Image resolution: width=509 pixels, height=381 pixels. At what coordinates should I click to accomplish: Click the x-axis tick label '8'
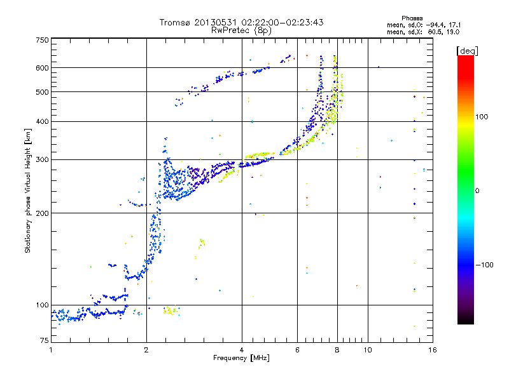pos(337,350)
